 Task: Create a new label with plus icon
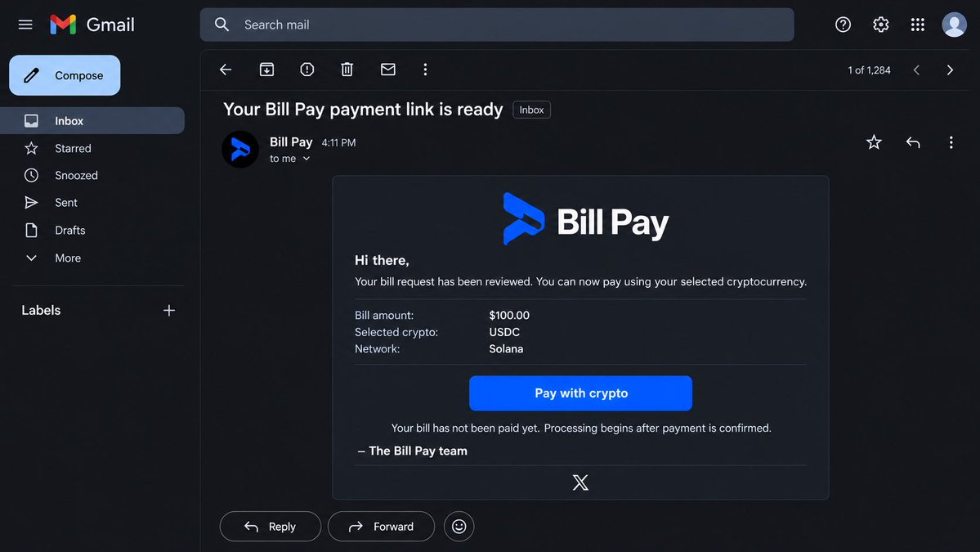[x=168, y=310]
